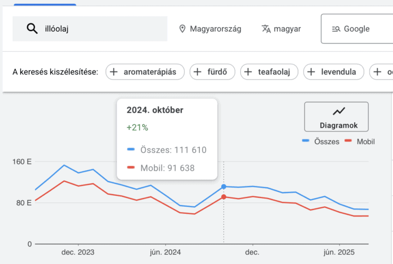
Task: Click plus icon on levendula chip
Action: [x=312, y=71]
